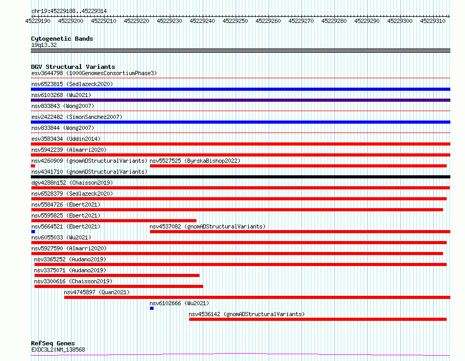The width and height of the screenshot is (465, 361).
Task: Select the red nsv5527525 variant bar
Action: [298, 166]
